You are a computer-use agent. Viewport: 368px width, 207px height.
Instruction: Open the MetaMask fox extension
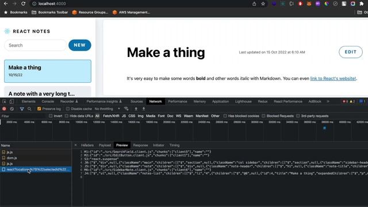[x=309, y=4]
